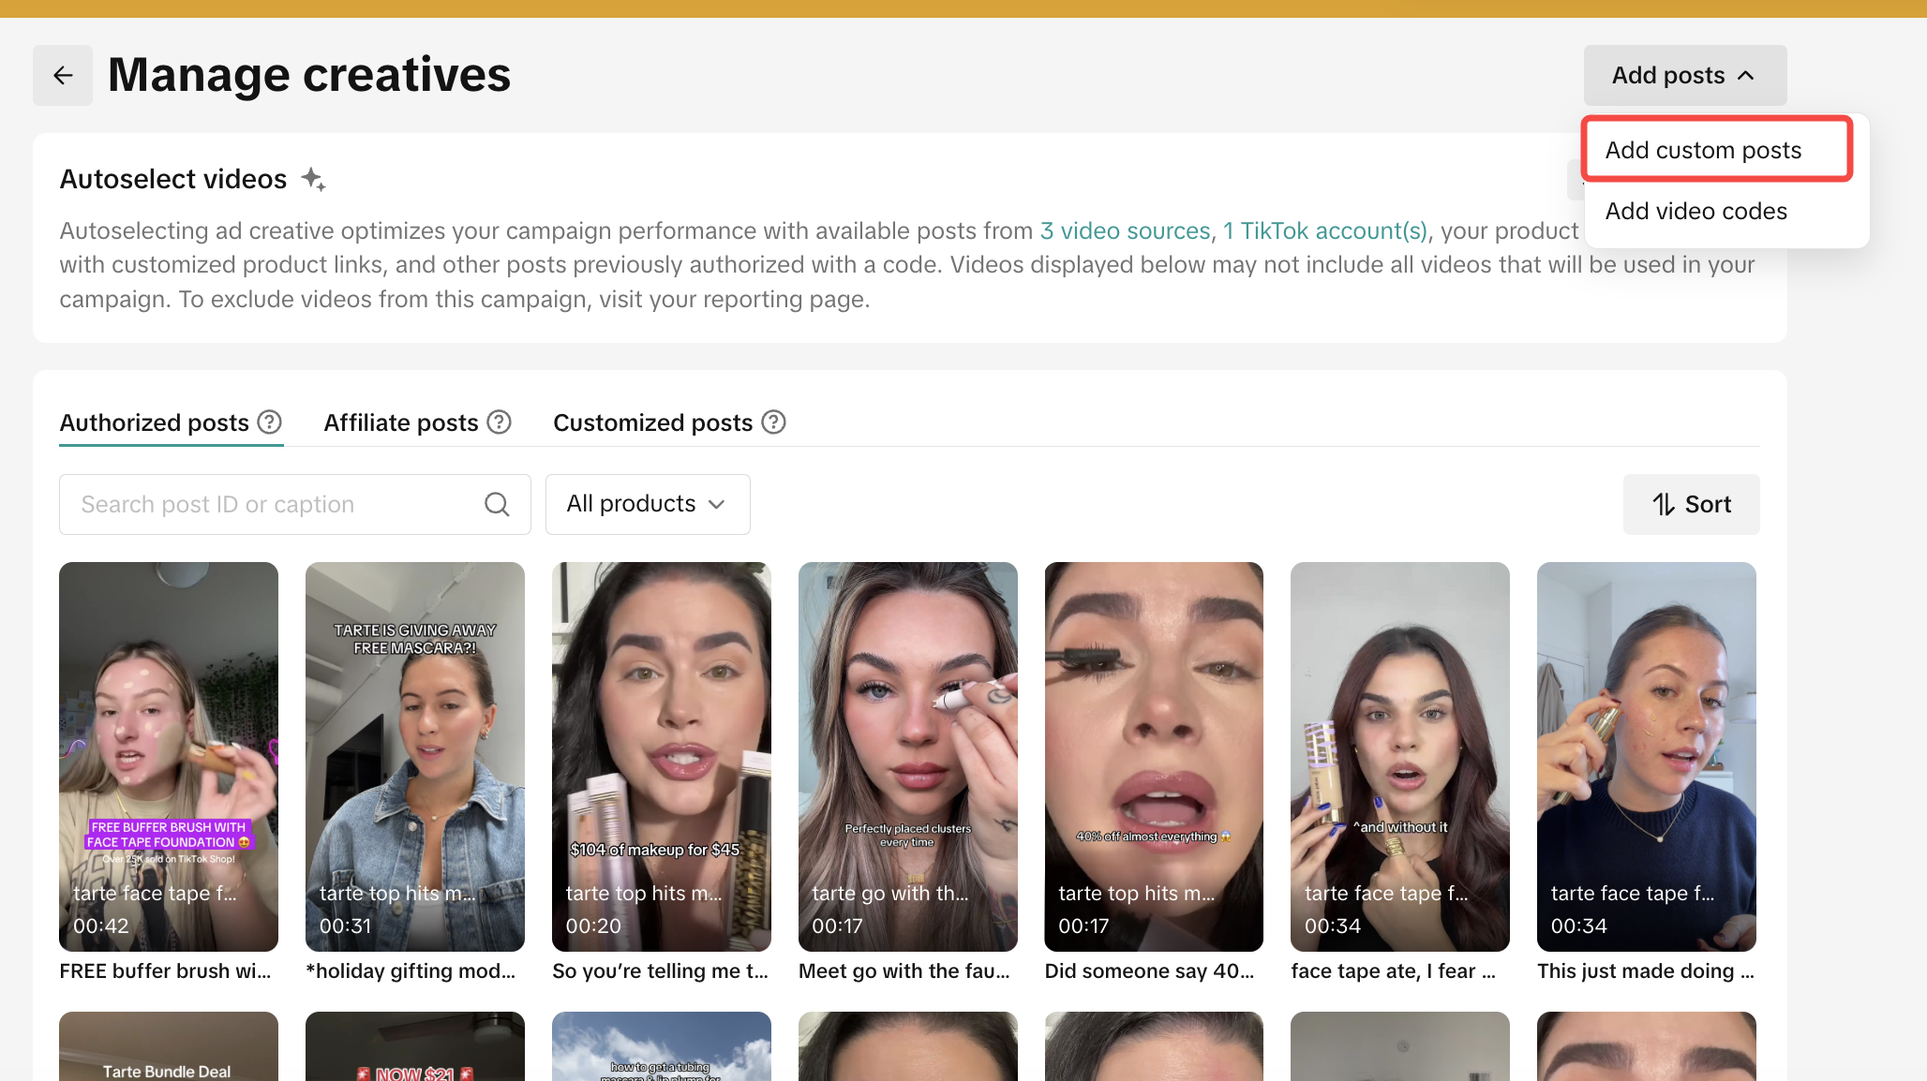The height and width of the screenshot is (1081, 1927).
Task: Switch to the Affiliate posts tab
Action: coord(401,422)
